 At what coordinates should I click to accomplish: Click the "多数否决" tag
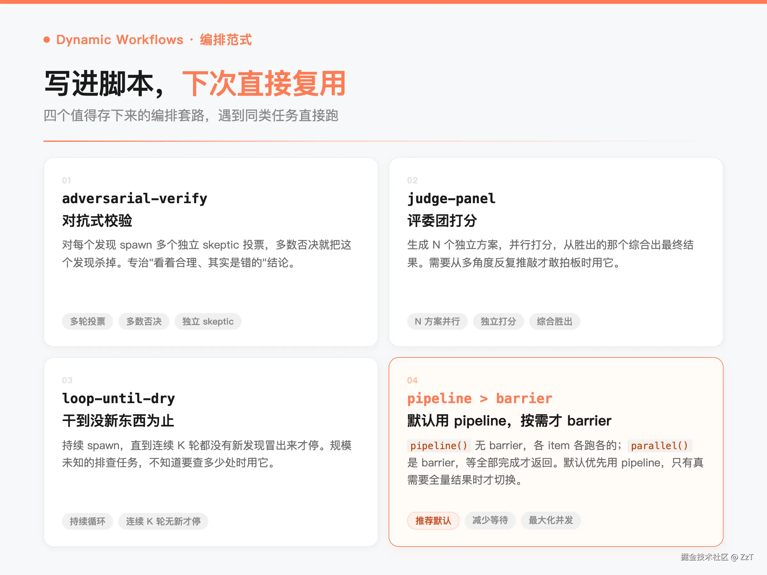click(x=143, y=321)
